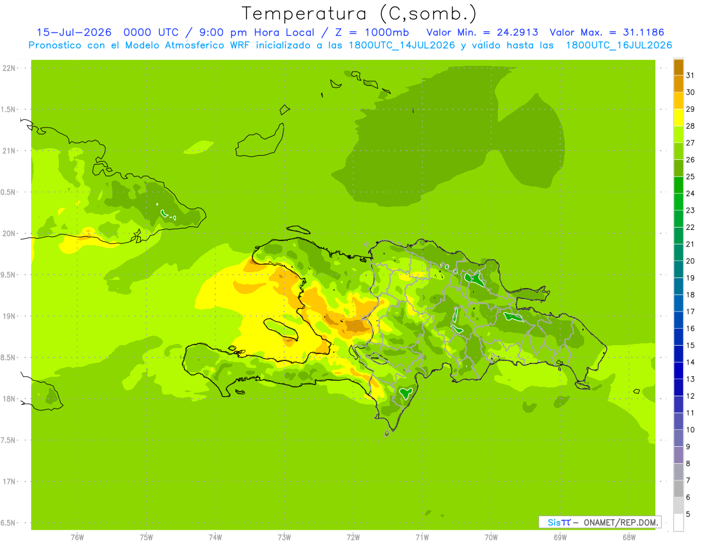Click the purple legend band between 8 and 9
Viewport: 706px width, 545px height.
click(x=678, y=455)
